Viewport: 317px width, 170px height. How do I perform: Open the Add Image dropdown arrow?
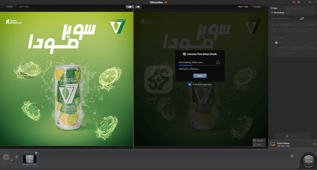[12, 160]
